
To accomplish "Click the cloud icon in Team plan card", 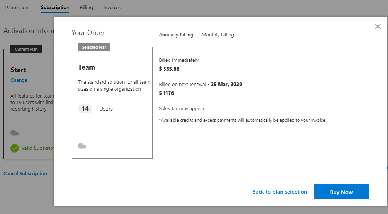I will (82, 146).
